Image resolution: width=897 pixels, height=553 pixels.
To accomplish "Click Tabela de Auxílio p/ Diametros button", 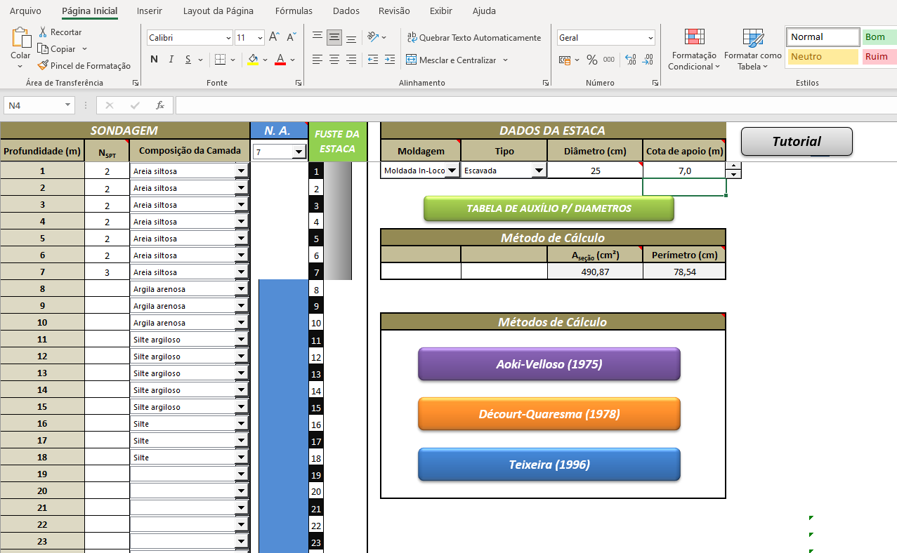I will 549,208.
